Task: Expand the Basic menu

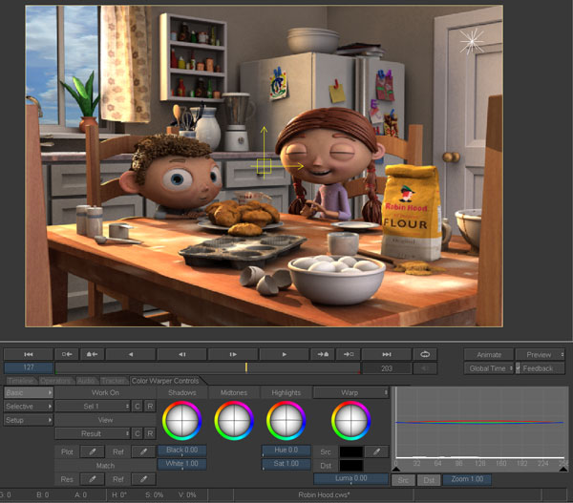Action: point(28,392)
